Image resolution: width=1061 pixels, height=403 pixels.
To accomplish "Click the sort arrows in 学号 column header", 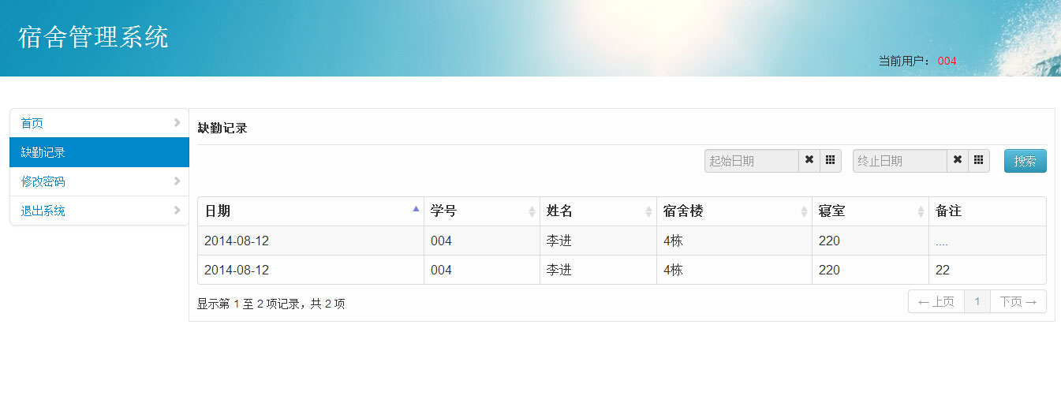I will point(532,211).
